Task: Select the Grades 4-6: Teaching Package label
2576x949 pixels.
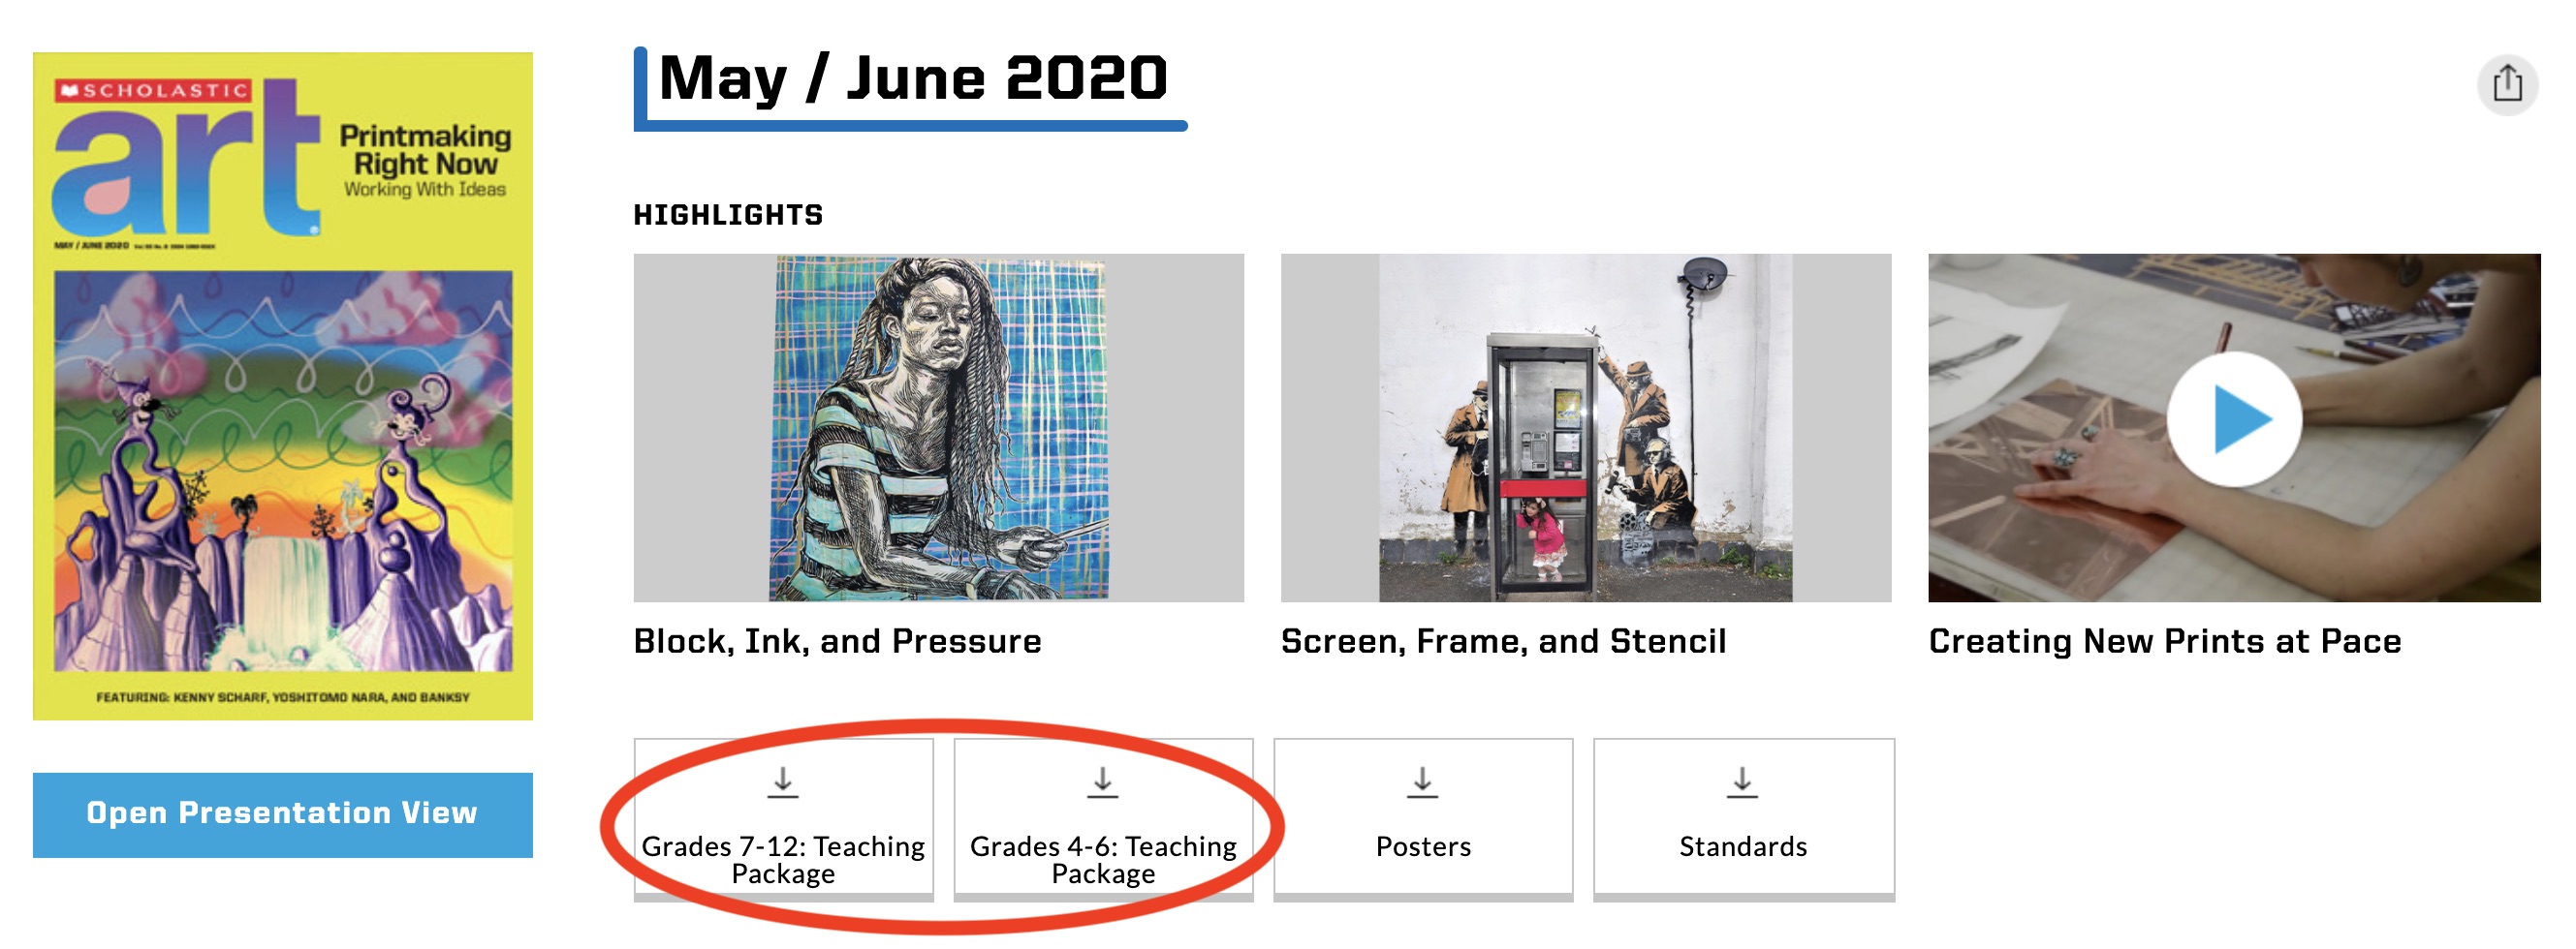Action: [1103, 859]
